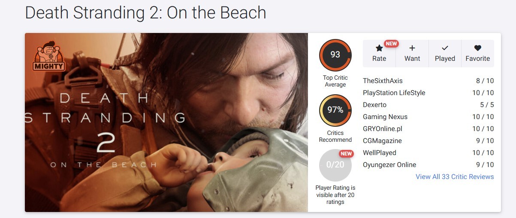516x218 pixels.
Task: Open Gaming Nexus review link
Action: click(x=385, y=116)
